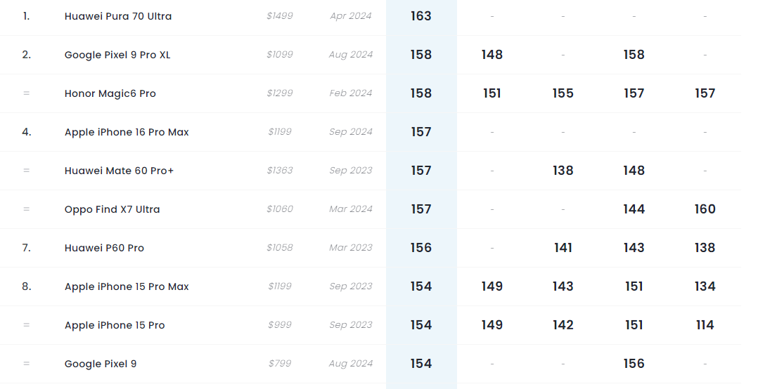Image resolution: width=758 pixels, height=389 pixels.
Task: Open Huawei P60 Pro entry
Action: coord(104,248)
